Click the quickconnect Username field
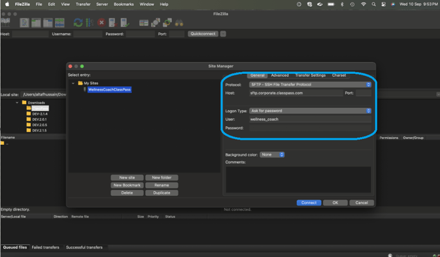Viewport: 440px width, 257px height. click(x=88, y=34)
